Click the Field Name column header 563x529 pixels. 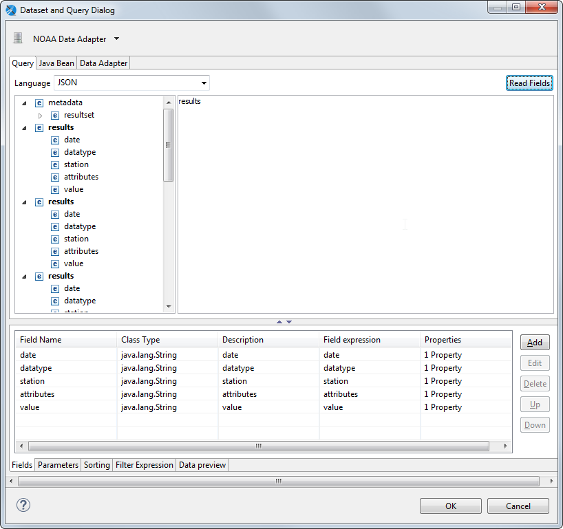coord(66,340)
